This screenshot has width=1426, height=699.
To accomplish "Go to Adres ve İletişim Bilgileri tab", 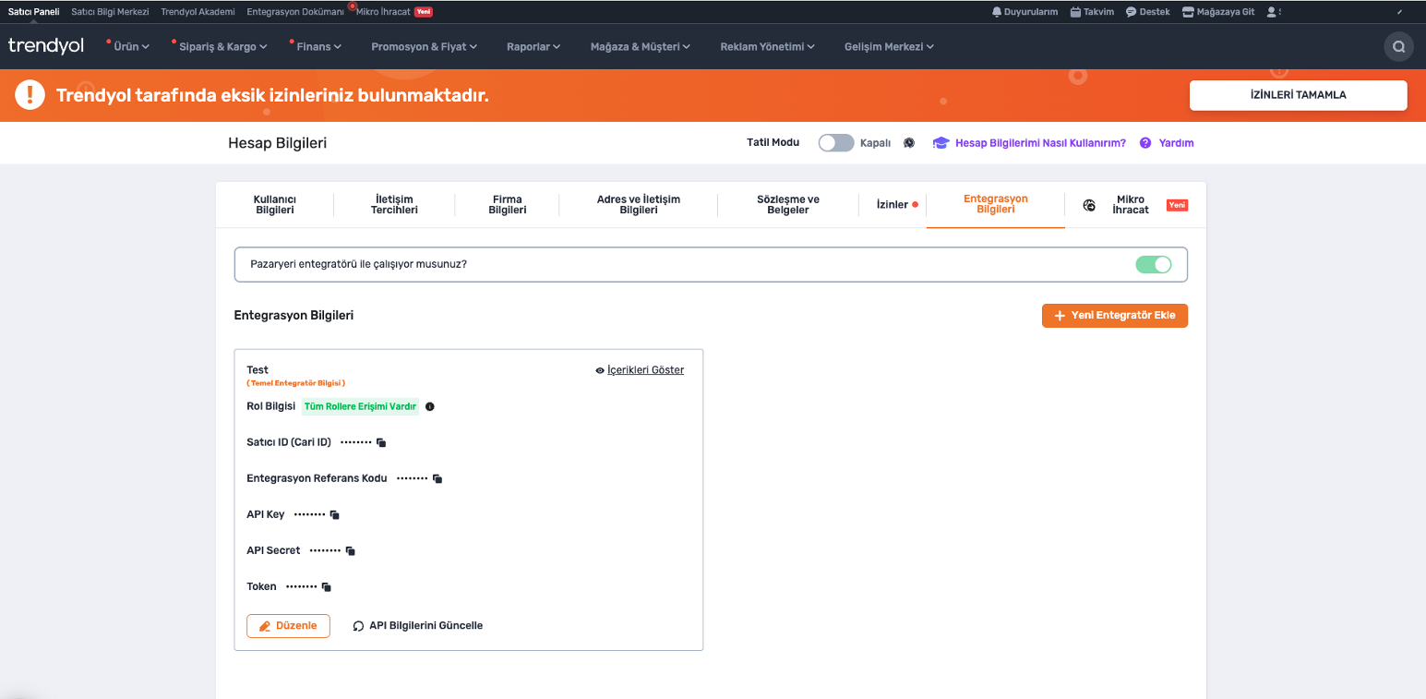I will (x=639, y=205).
